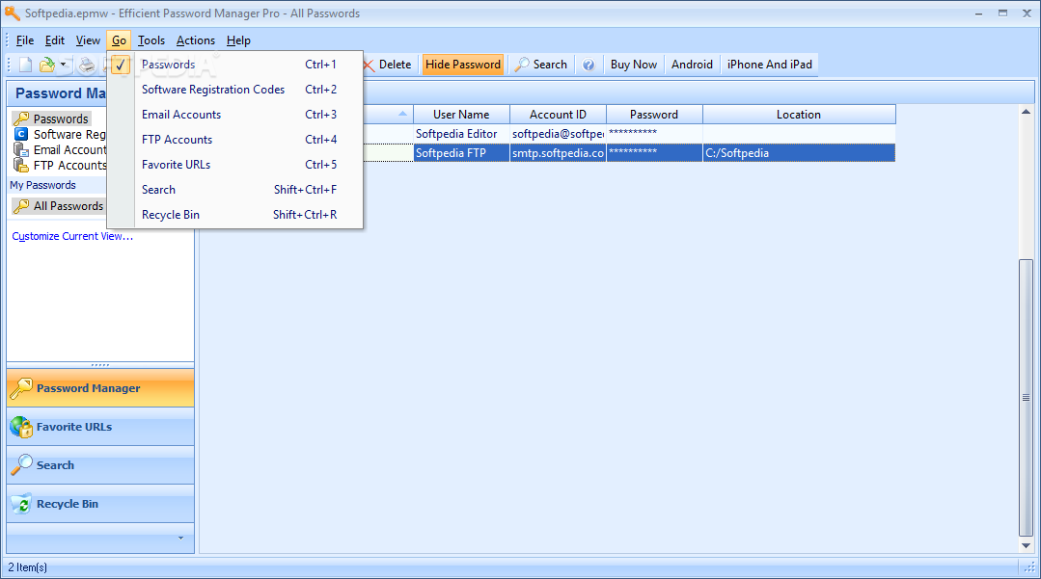Choose Search in the Go menu
The height and width of the screenshot is (579, 1041).
click(235, 190)
